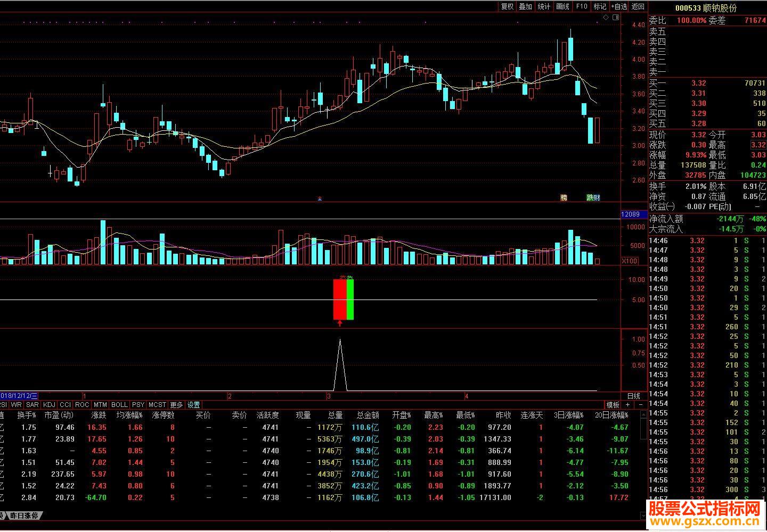Click stock title 000533 顺钠股份
Image resolution: width=767 pixels, height=532 pixels.
[706, 8]
